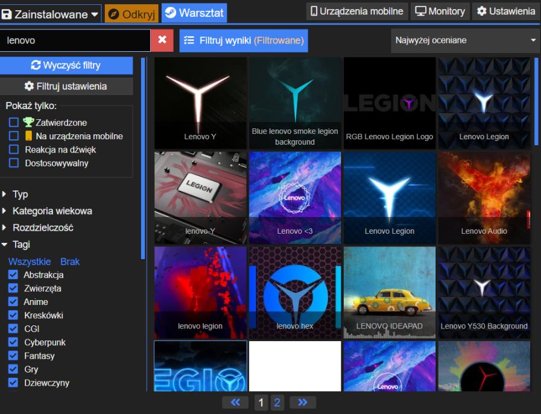Open Urządzenia mobilne mobile devices panel
This screenshot has height=414, width=541.
click(x=356, y=11)
